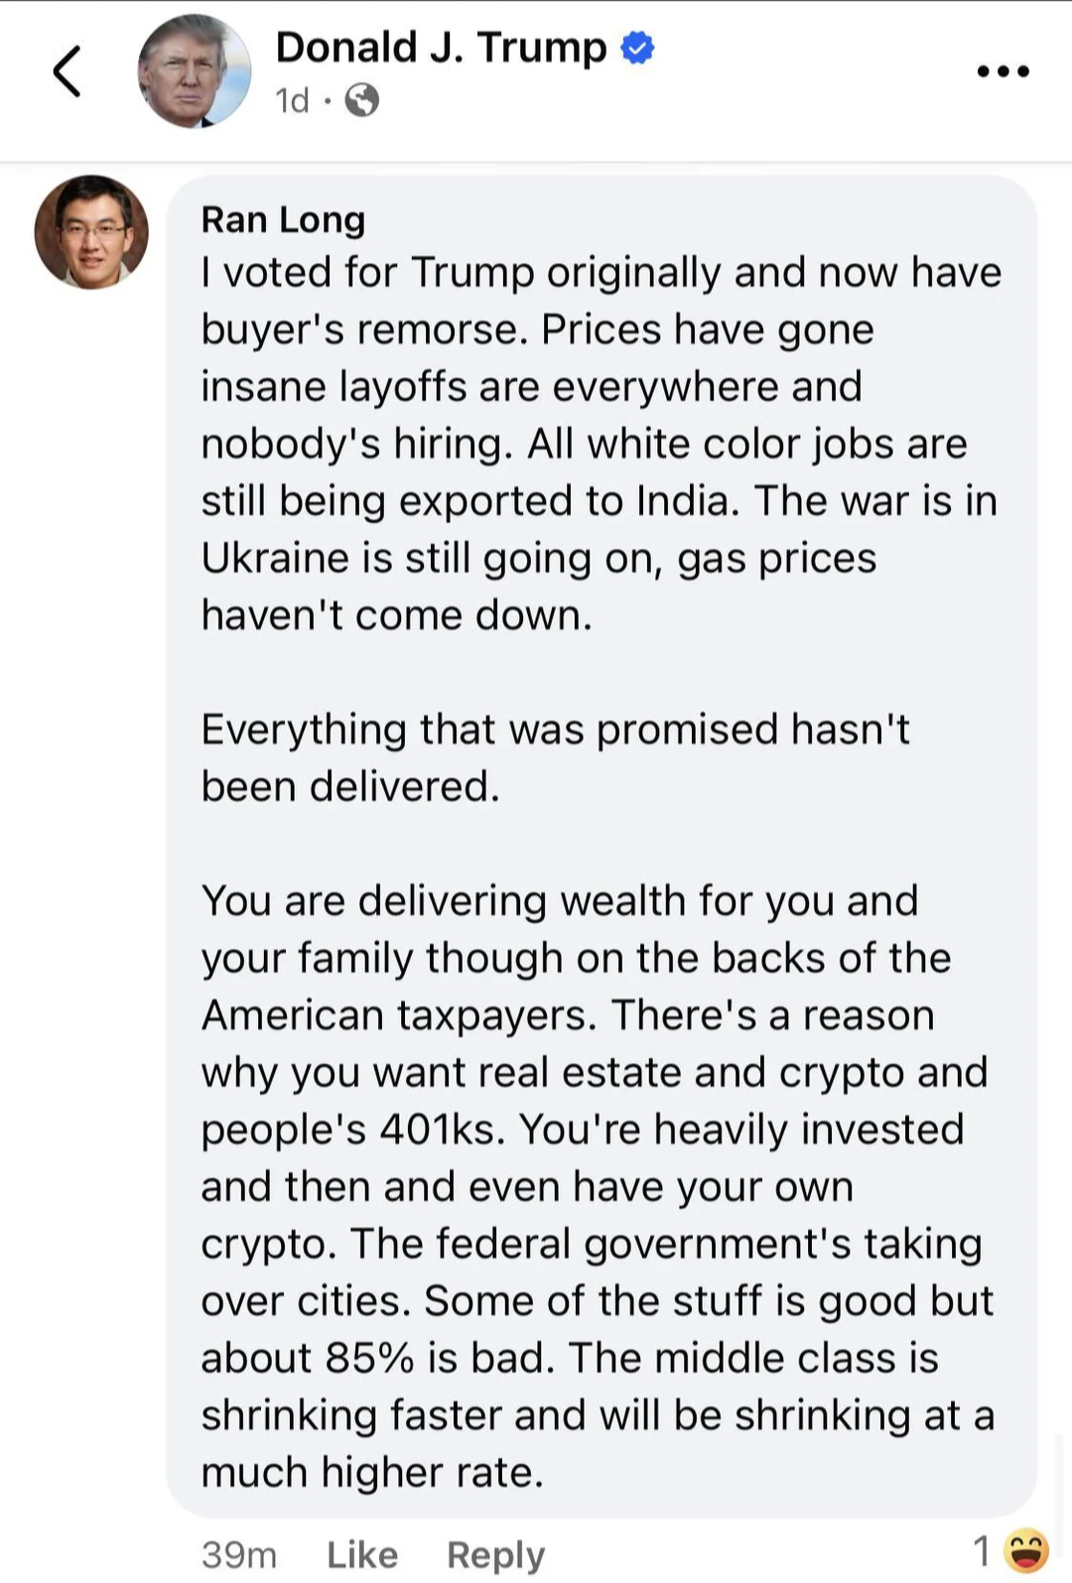Click the blue verified badge
The image size is (1072, 1583).
637,48
